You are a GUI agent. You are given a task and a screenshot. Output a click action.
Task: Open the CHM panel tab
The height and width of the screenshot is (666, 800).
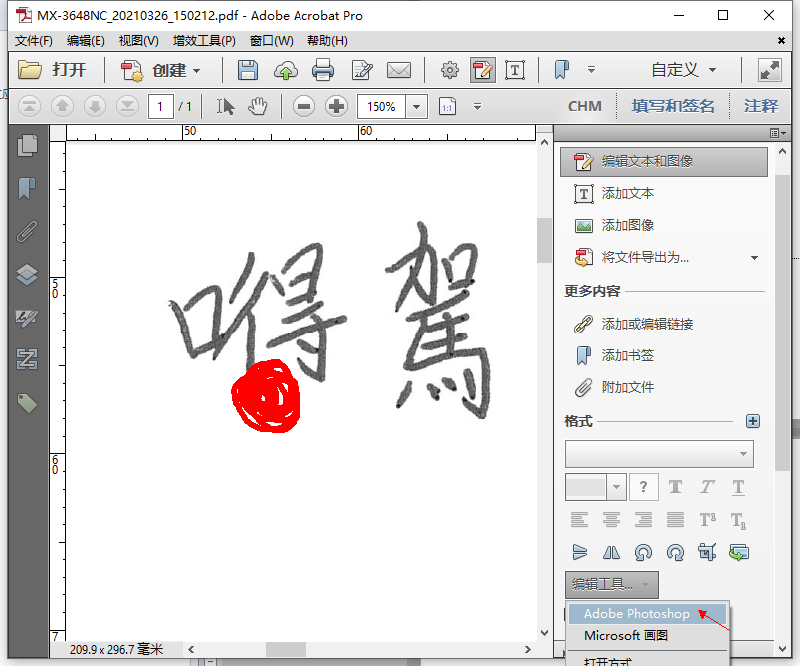pyautogui.click(x=585, y=107)
